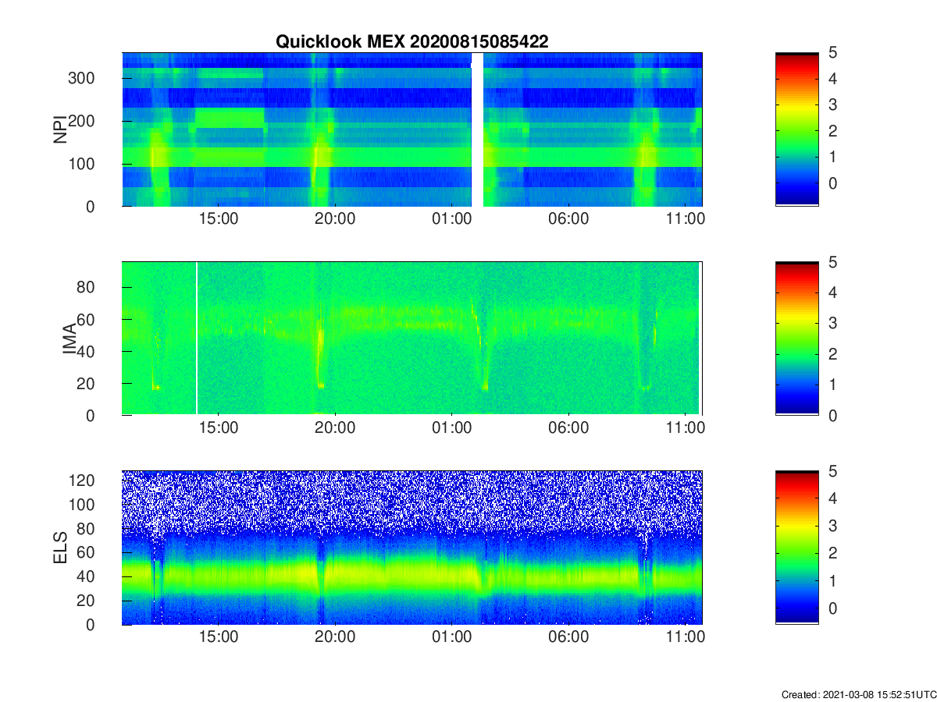Select the "Created: 2021-03-08 15:52:51UTC" timestamp text

click(x=858, y=694)
